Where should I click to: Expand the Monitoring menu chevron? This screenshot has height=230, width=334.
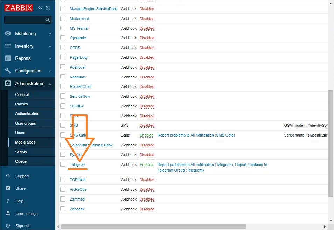click(x=50, y=34)
